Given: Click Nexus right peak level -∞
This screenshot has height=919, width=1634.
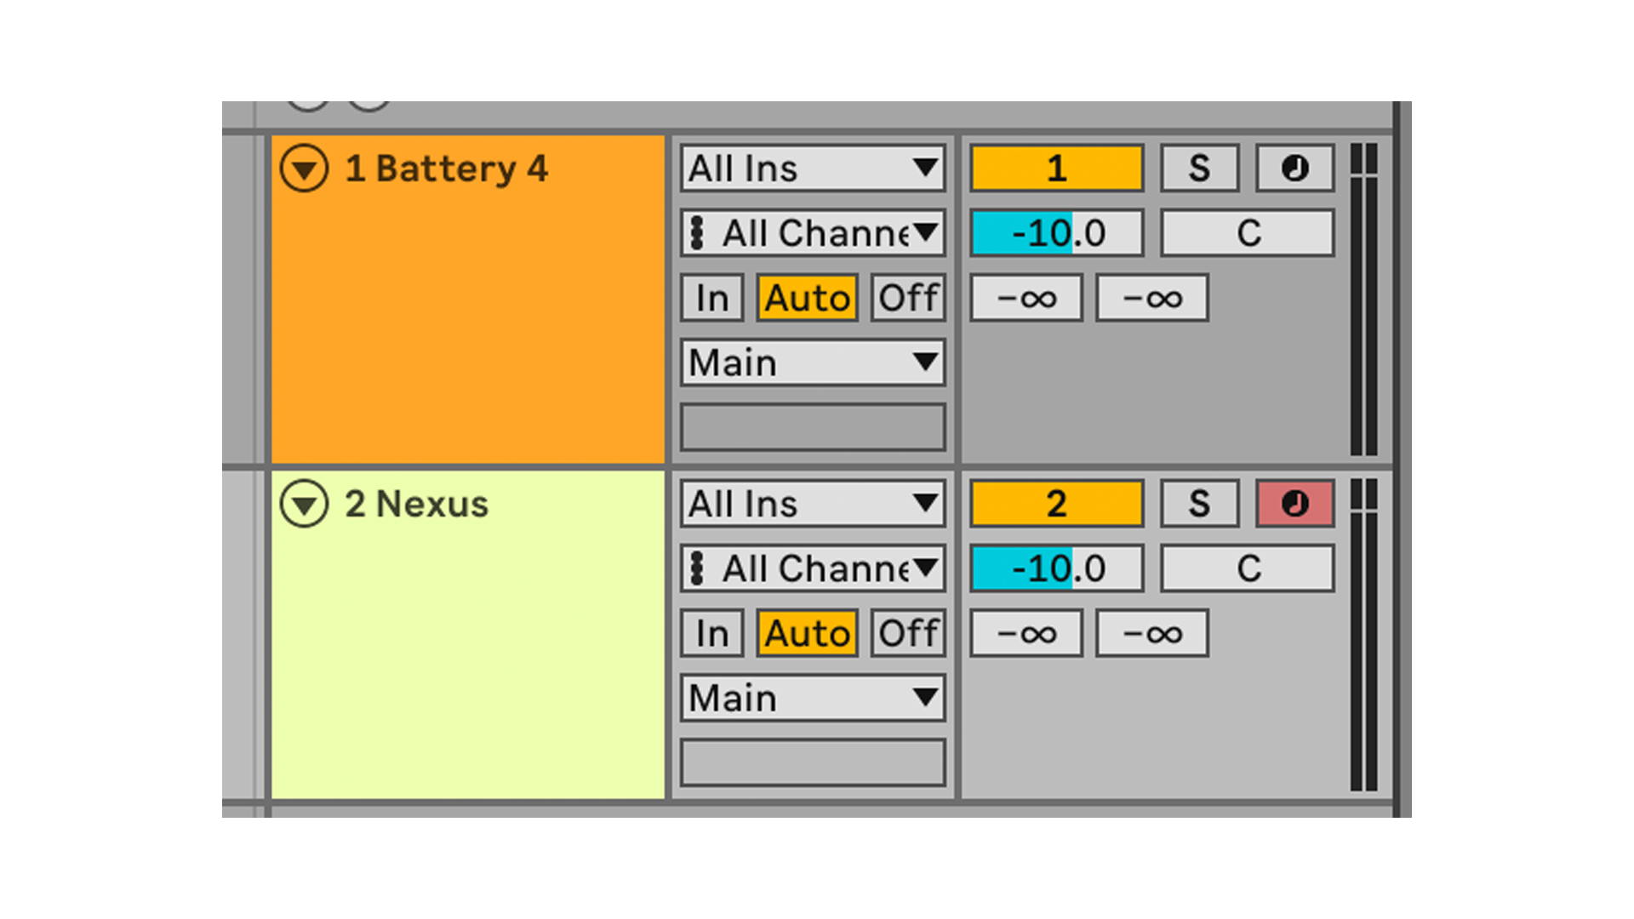Looking at the screenshot, I should click(1152, 633).
